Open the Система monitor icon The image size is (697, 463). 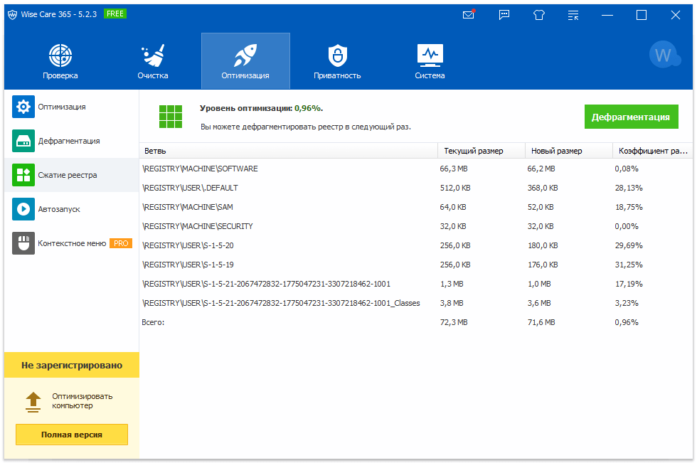pos(430,51)
